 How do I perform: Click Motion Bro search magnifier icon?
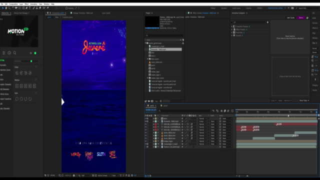[x=14, y=53]
